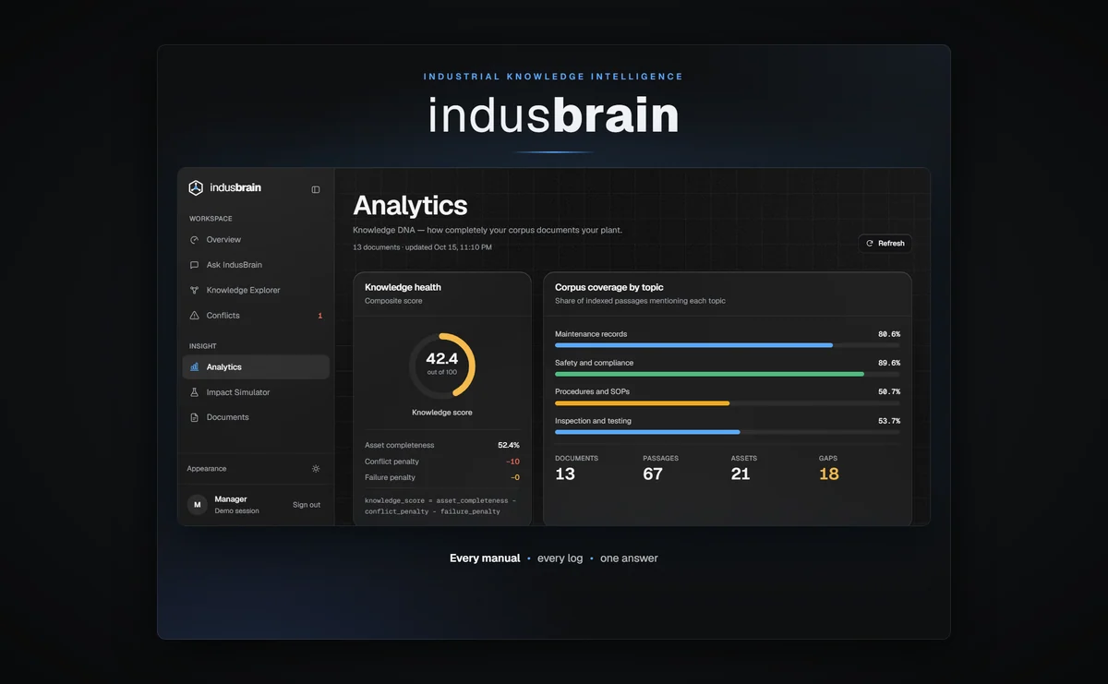
Task: Click the Knowledge score label below gauge
Action: point(442,413)
